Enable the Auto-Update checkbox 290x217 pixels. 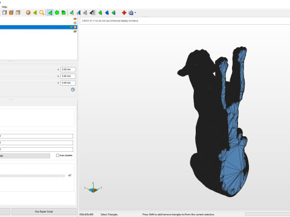click(57, 156)
